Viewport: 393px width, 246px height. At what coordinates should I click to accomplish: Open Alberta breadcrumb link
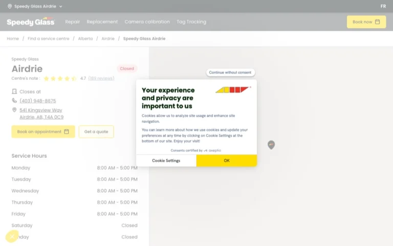click(85, 38)
